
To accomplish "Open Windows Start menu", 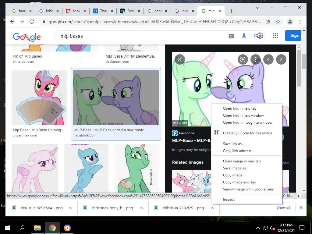I will pos(7,228).
